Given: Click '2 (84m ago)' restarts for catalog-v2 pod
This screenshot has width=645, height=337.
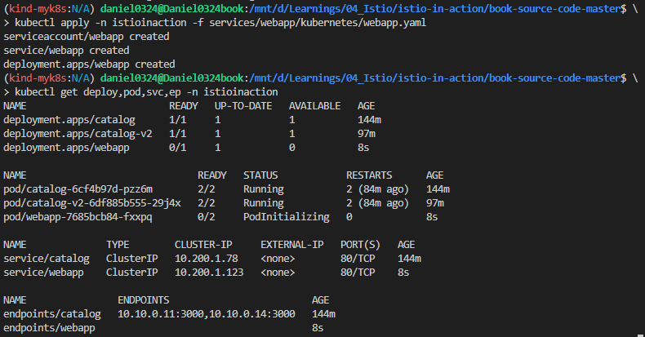Looking at the screenshot, I should click(x=378, y=203).
